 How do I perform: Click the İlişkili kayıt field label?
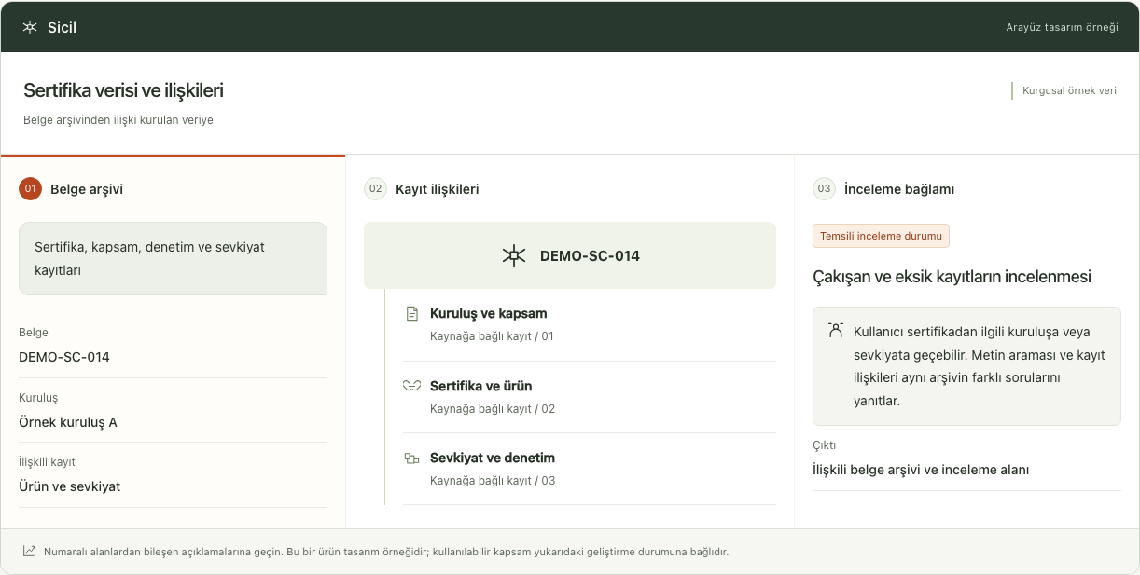(x=47, y=462)
